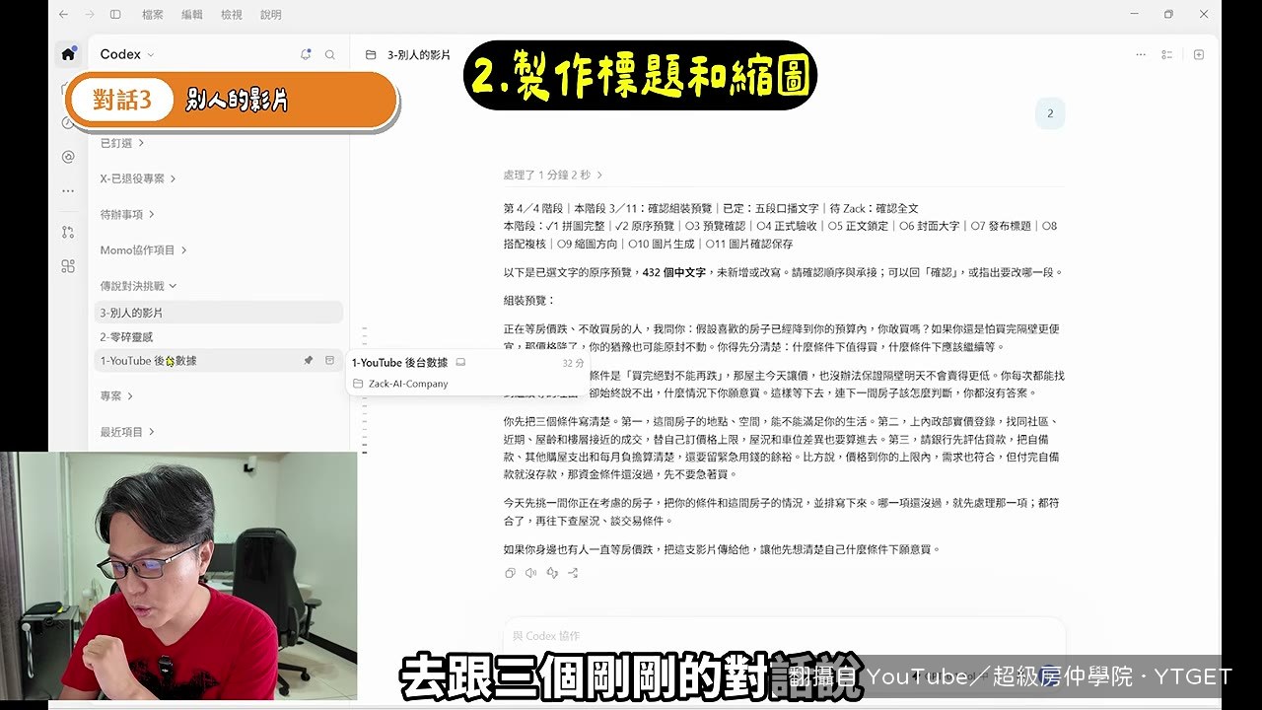Collapse the 傳說對決挑戰 section
The image size is (1262, 710).
tap(139, 286)
